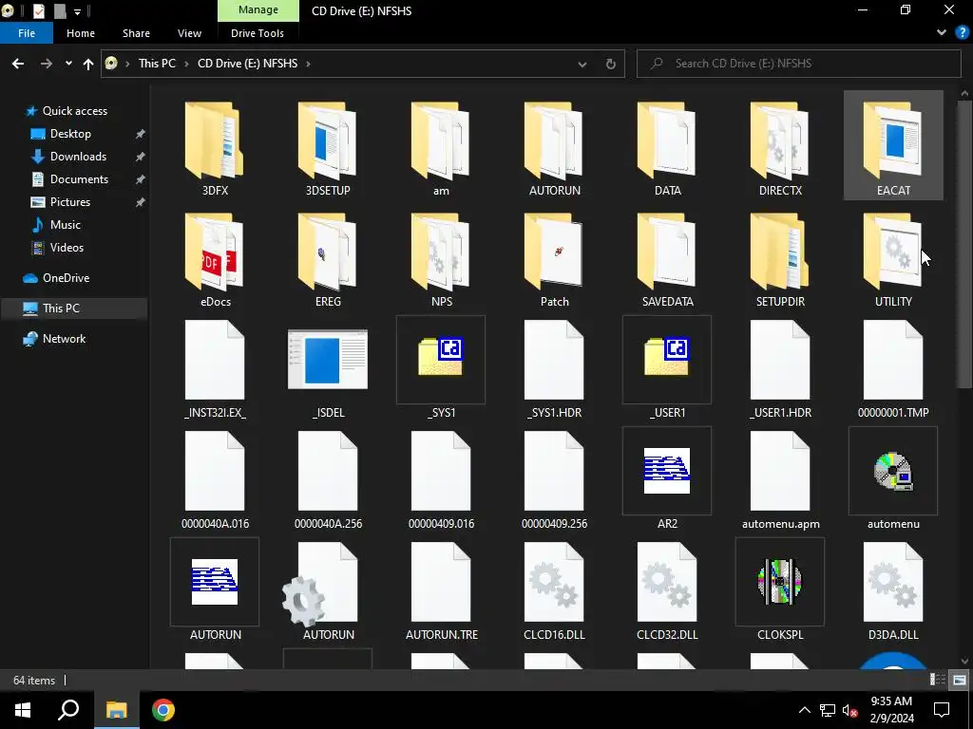This screenshot has height=729, width=973.
Task: Go up one folder level
Action: pos(88,64)
